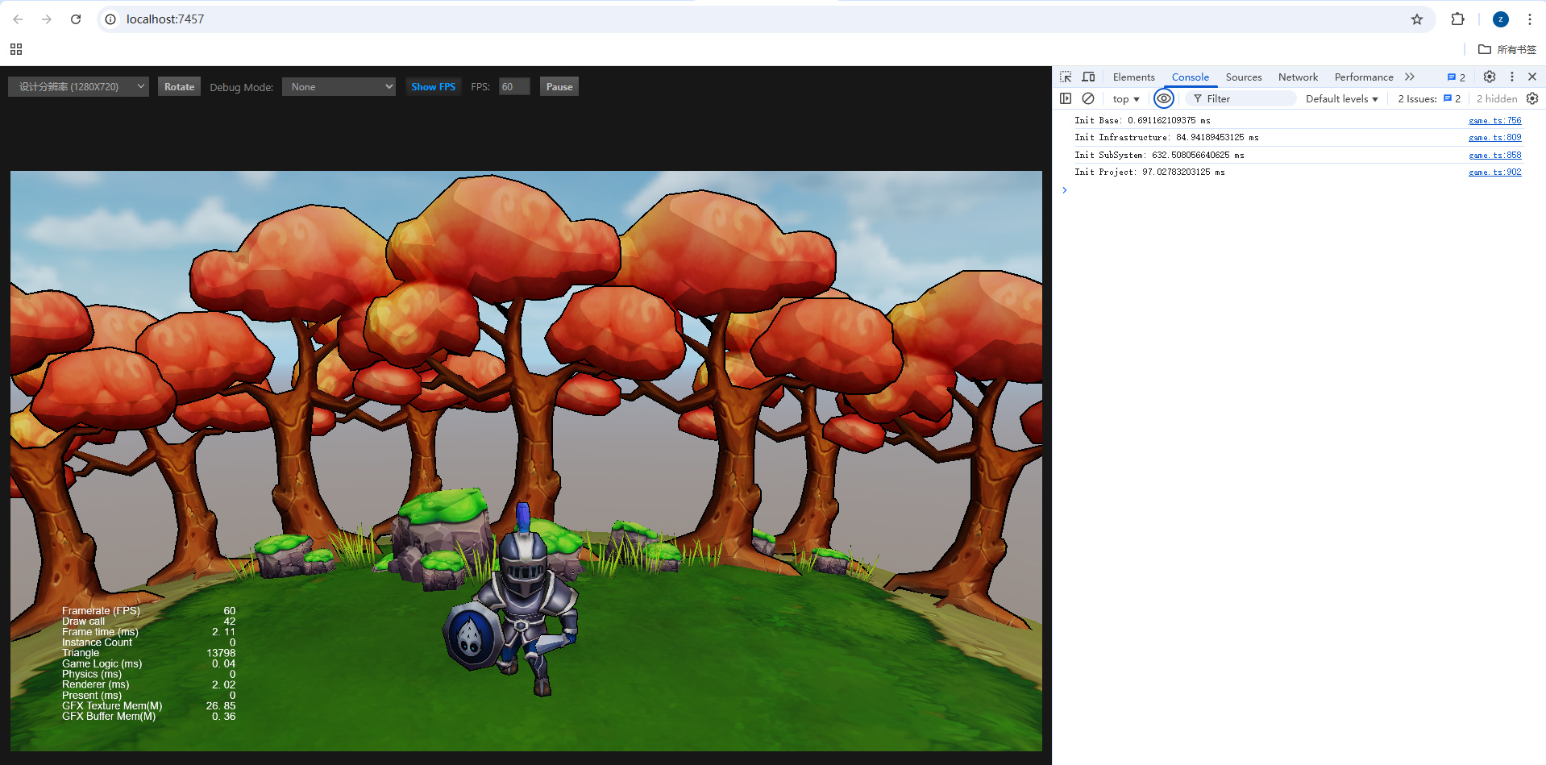Toggle the Show FPS button
1546x765 pixels.
click(433, 87)
